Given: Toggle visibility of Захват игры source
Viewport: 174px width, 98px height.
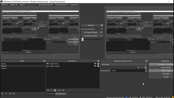Looking at the screenshot, I should pyautogui.click(x=95, y=64).
